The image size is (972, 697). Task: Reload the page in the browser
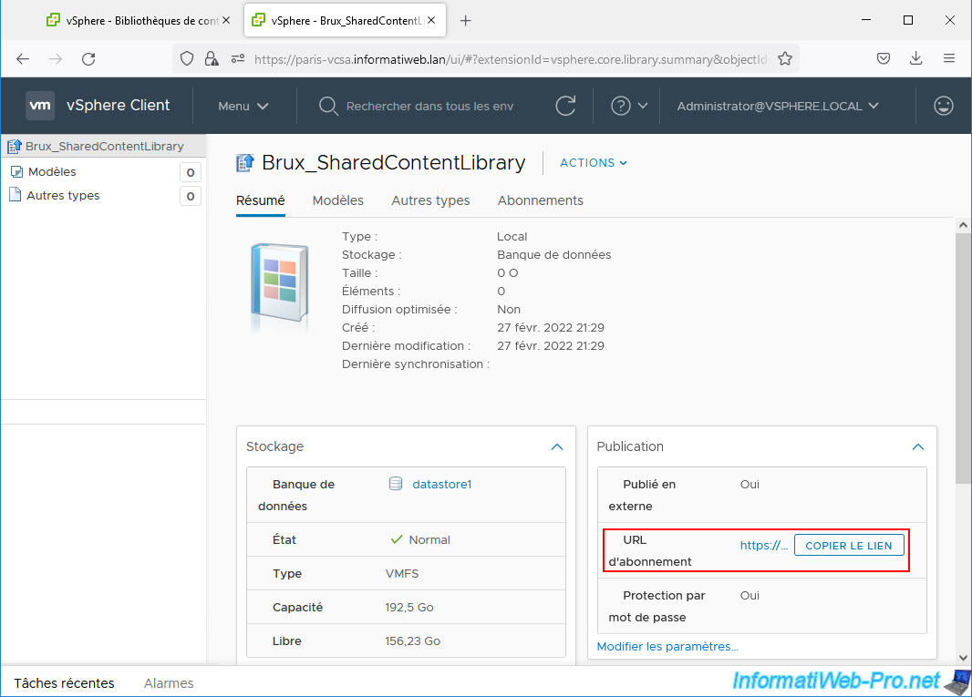click(x=88, y=59)
